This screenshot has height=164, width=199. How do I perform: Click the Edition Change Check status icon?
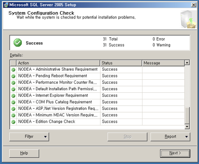pos(13,122)
